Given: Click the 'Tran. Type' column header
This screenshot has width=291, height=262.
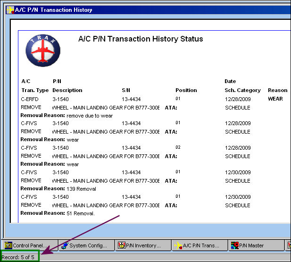Looking at the screenshot, I should [x=35, y=90].
